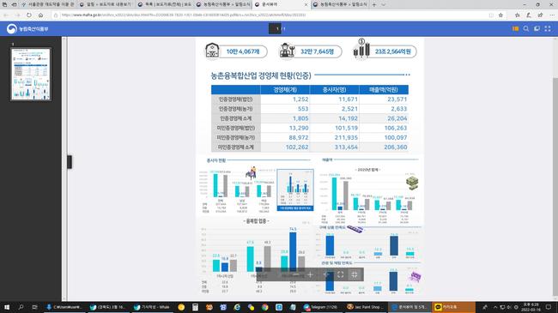Screen dimensions: 558x313
Task: Collapse the thumbnail sidebar with handle
Action: click(70, 162)
